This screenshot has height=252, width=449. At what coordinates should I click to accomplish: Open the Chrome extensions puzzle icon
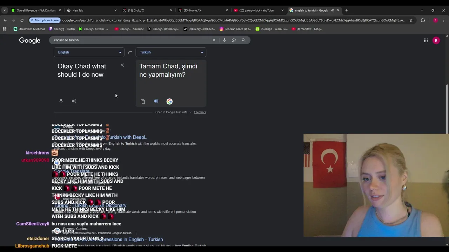pos(423,20)
